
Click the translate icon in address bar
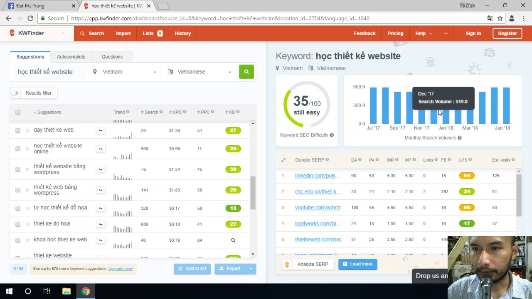click(490, 18)
